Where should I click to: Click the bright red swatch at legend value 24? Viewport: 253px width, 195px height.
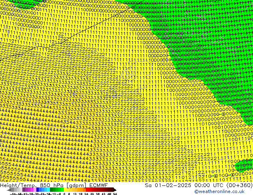(87, 189)
